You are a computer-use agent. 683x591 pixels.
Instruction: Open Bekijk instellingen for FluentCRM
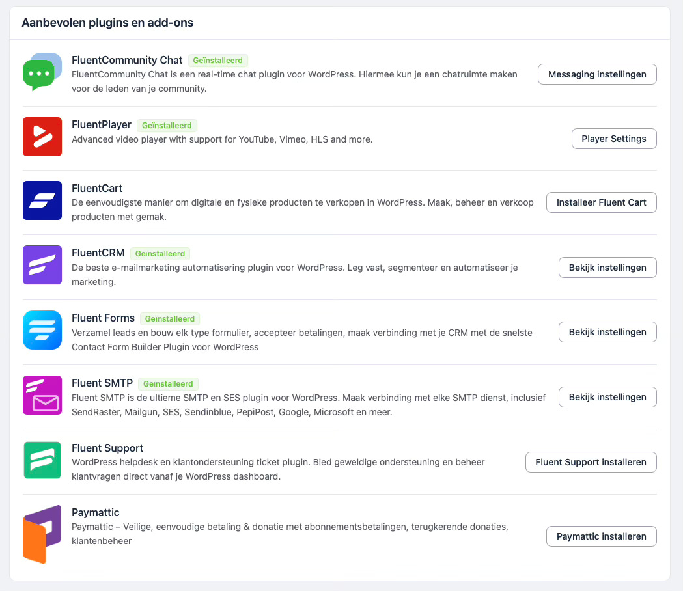coord(607,268)
